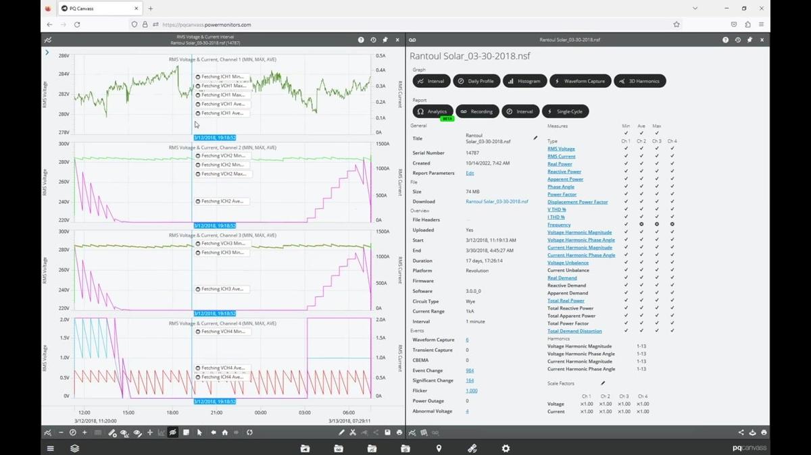Edit scale factors with pencil icon

click(x=603, y=383)
